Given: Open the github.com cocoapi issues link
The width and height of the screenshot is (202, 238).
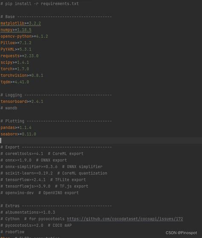Looking at the screenshot, I should point(125,219).
